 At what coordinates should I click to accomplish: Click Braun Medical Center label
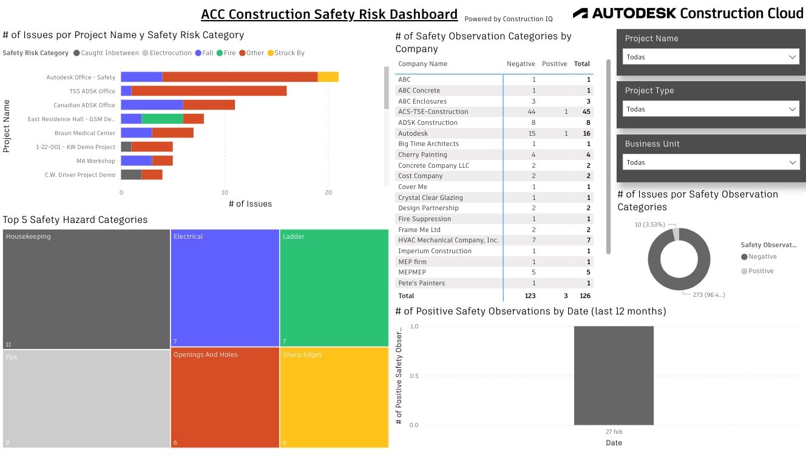(x=85, y=133)
